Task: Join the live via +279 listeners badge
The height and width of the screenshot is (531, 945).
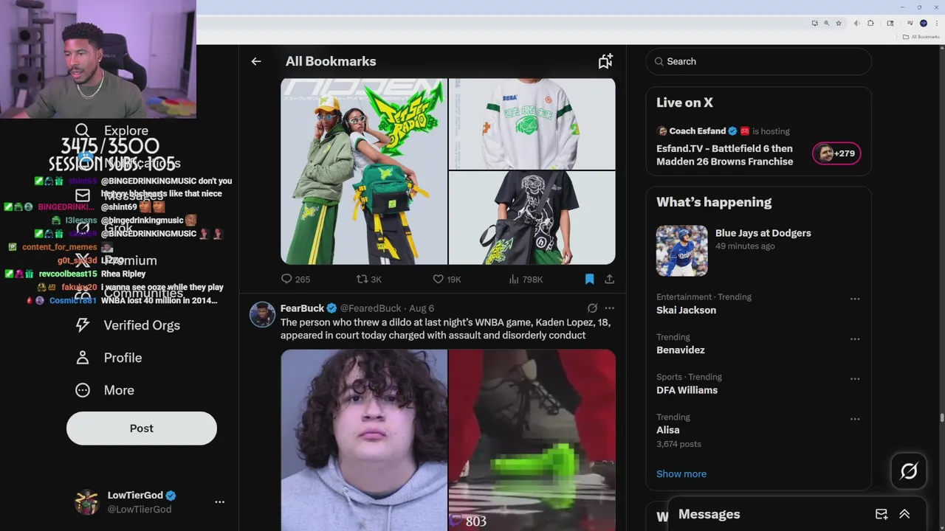Action: (836, 153)
